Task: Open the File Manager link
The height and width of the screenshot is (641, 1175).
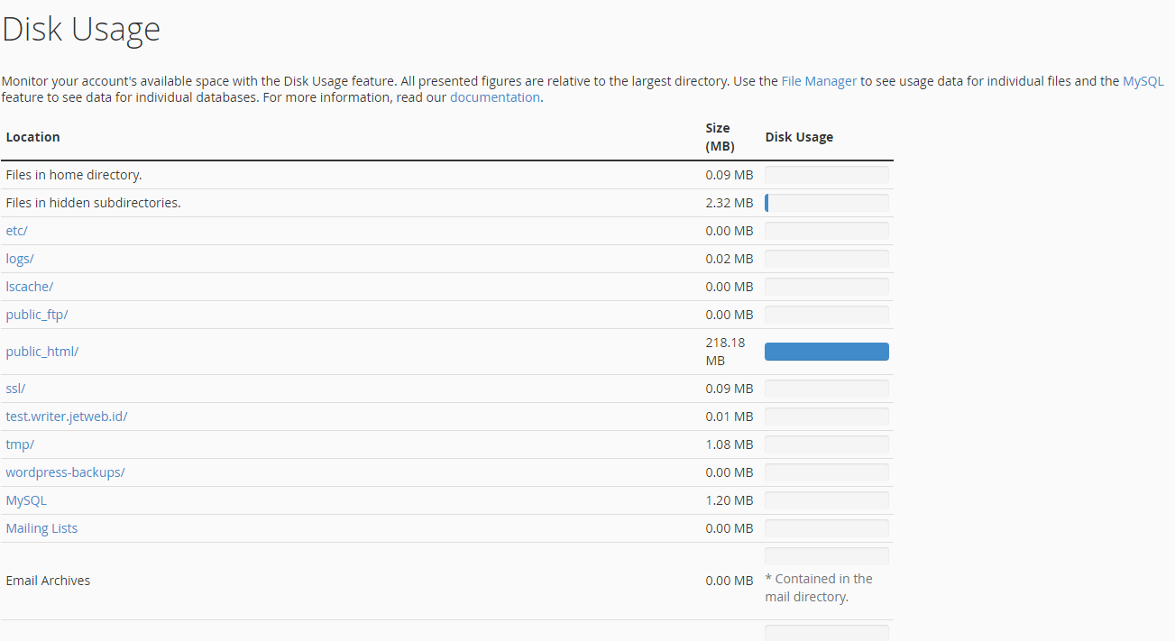Action: [818, 80]
